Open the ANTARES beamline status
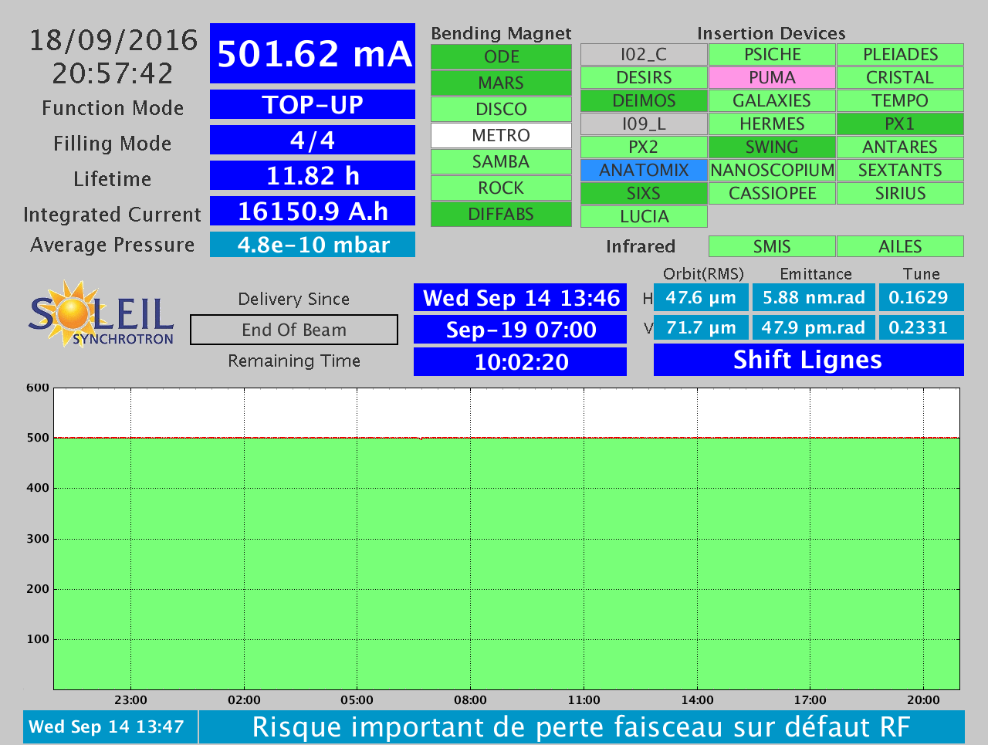This screenshot has width=988, height=745. [x=900, y=147]
